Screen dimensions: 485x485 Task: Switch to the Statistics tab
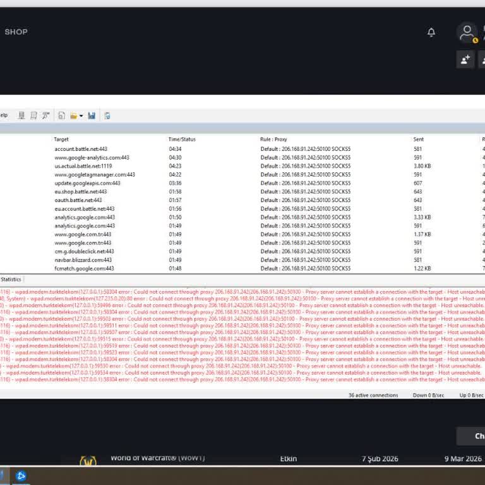11,279
